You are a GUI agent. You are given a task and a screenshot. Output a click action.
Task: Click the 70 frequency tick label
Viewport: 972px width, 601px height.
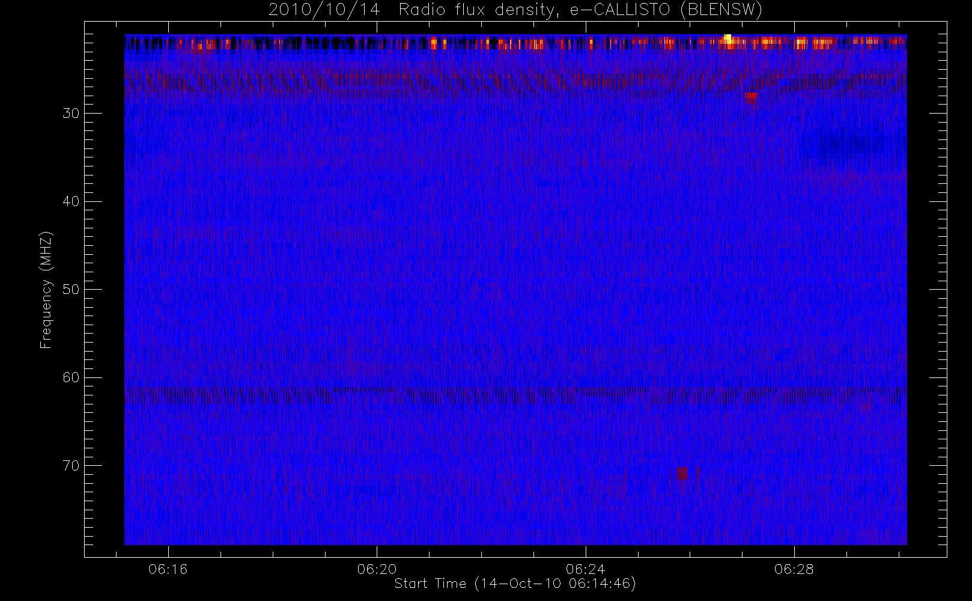click(x=71, y=465)
